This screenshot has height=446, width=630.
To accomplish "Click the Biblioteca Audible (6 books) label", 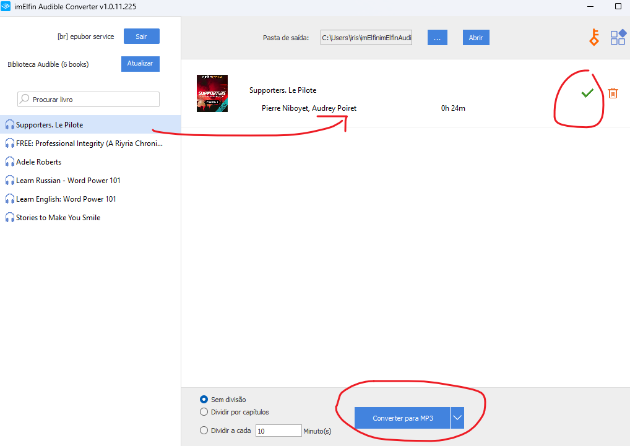I will [x=48, y=64].
